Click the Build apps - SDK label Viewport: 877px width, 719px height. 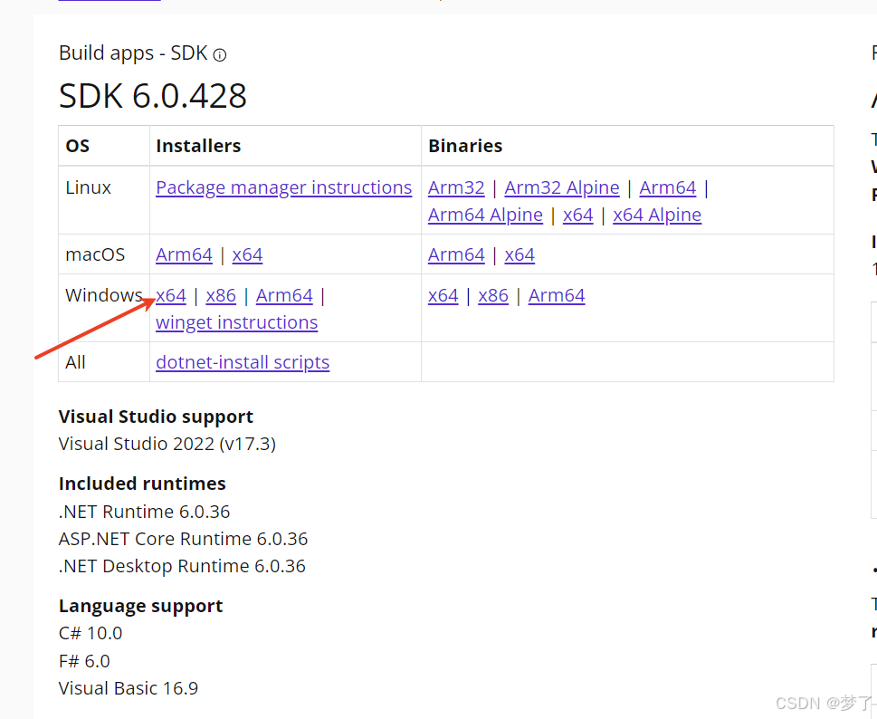(133, 53)
